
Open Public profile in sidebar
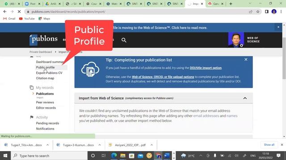[x=45, y=67]
